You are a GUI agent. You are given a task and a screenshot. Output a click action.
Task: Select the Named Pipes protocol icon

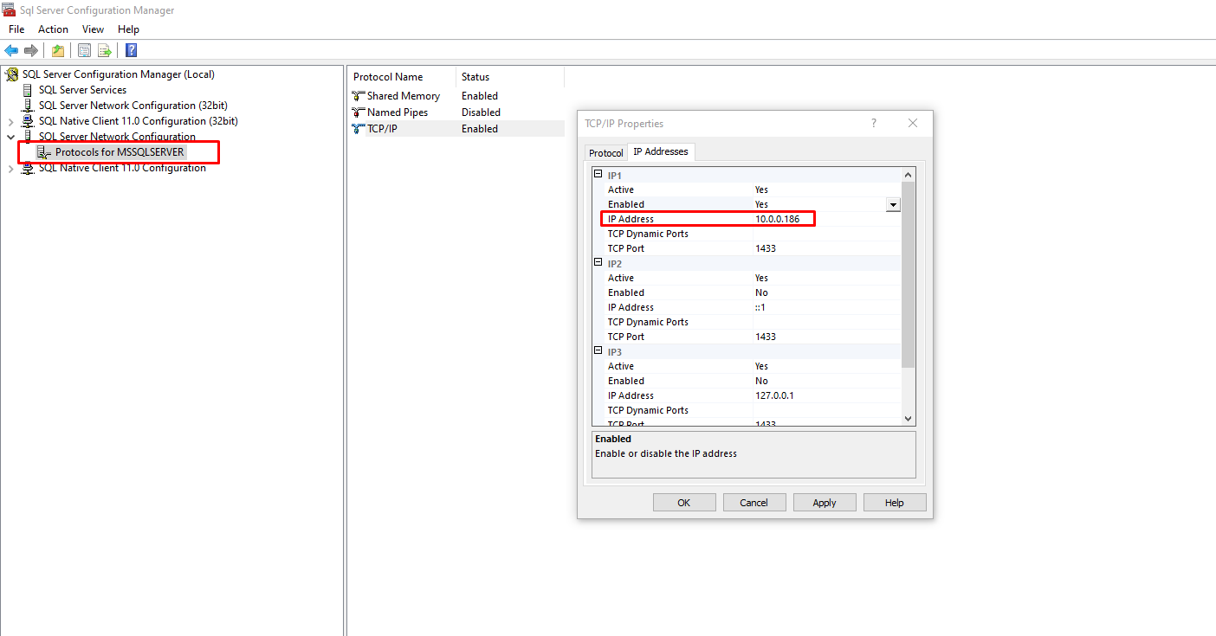[359, 112]
